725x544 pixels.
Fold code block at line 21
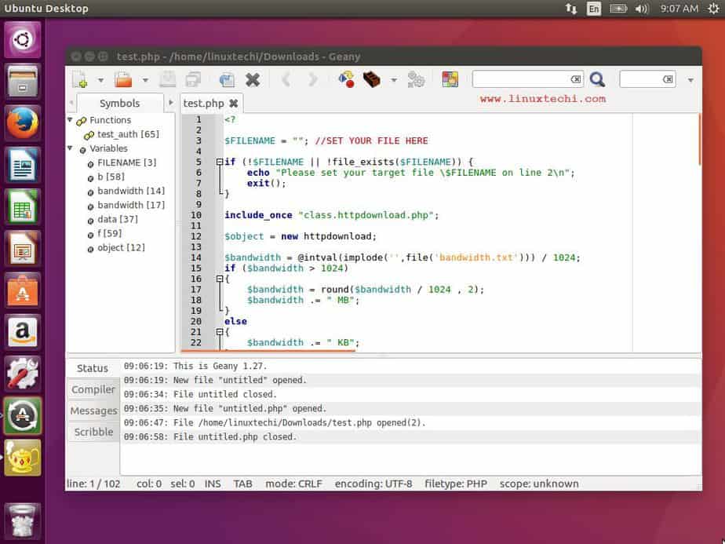pyautogui.click(x=220, y=332)
